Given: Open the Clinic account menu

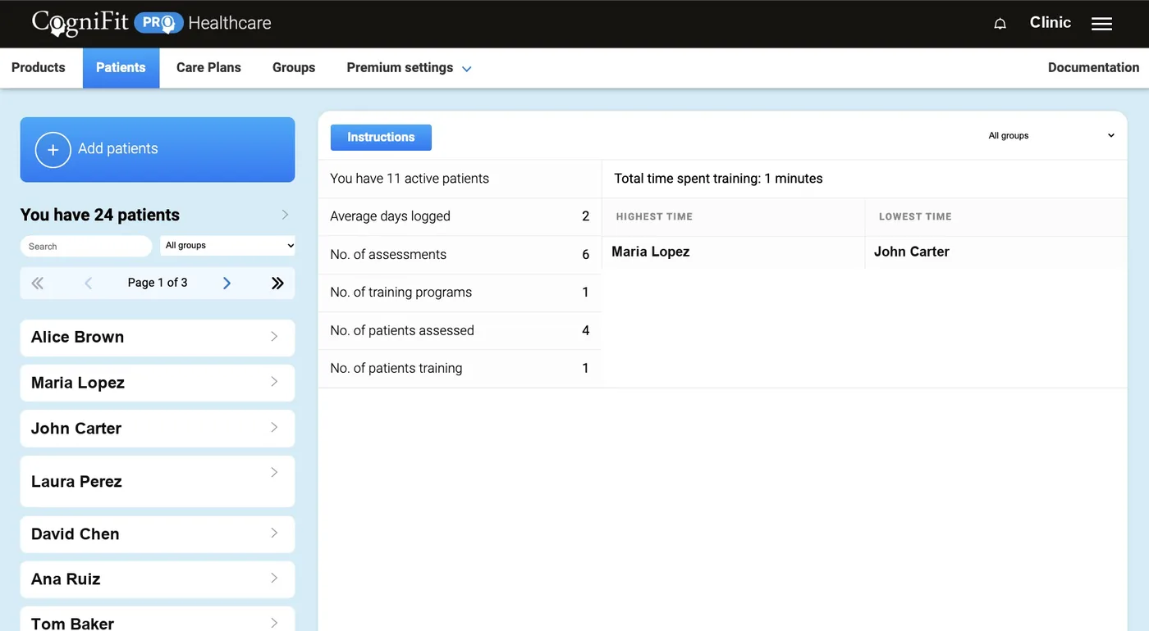Looking at the screenshot, I should [x=1051, y=23].
